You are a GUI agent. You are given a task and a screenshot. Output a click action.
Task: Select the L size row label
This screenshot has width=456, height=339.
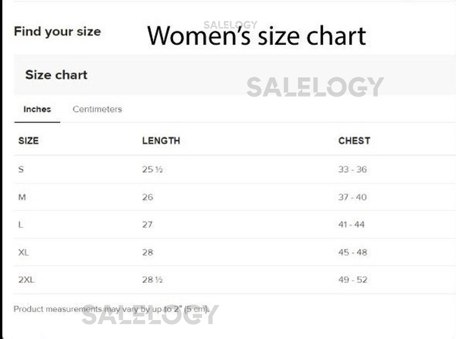click(21, 225)
